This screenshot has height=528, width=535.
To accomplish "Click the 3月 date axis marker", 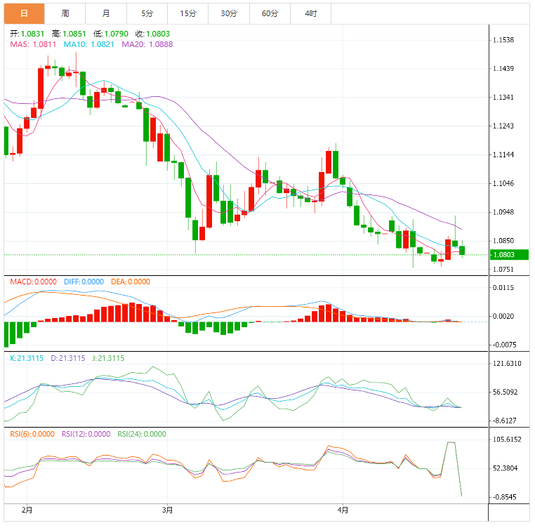I will [167, 510].
